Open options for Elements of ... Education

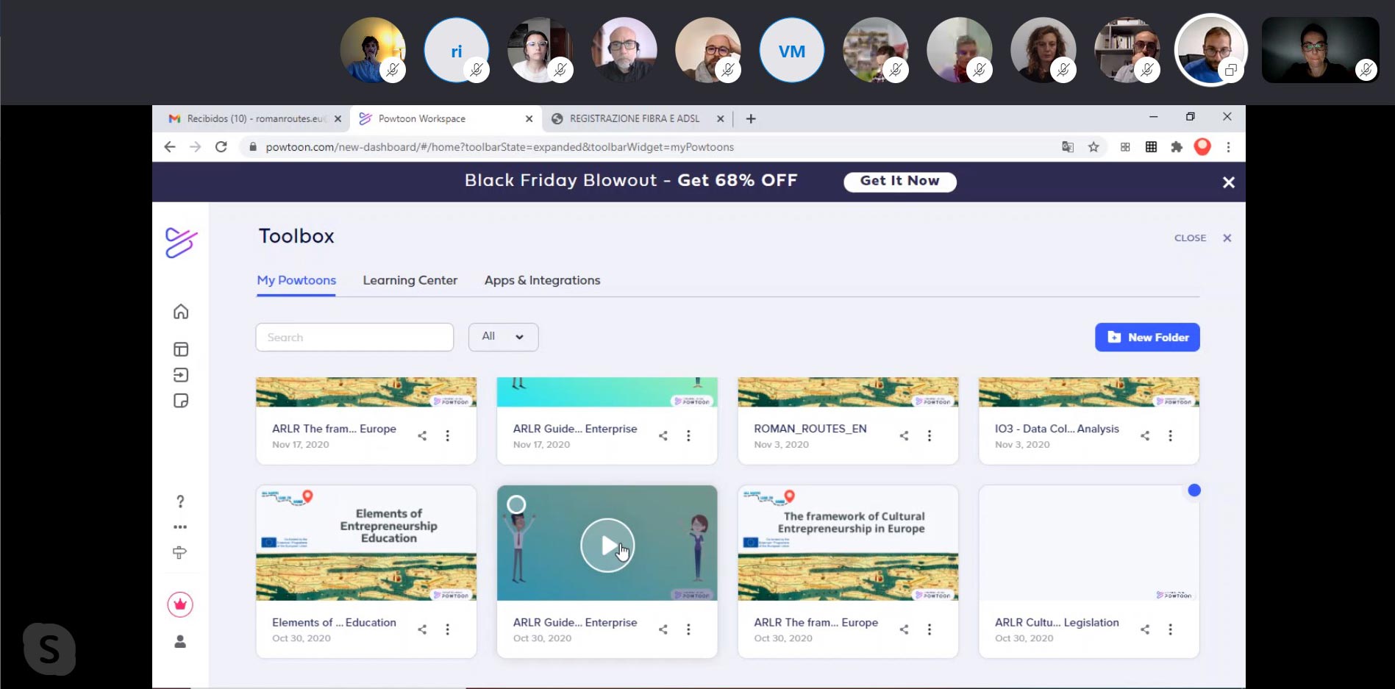pyautogui.click(x=447, y=629)
